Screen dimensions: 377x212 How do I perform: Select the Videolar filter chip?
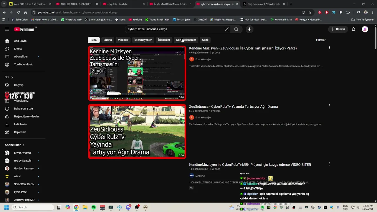click(x=123, y=40)
